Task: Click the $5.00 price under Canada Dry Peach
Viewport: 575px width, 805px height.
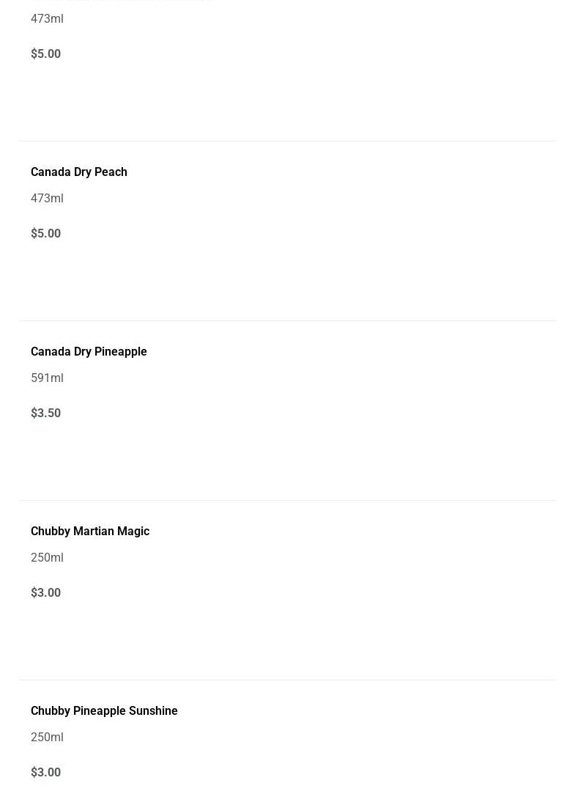Action: coord(45,234)
